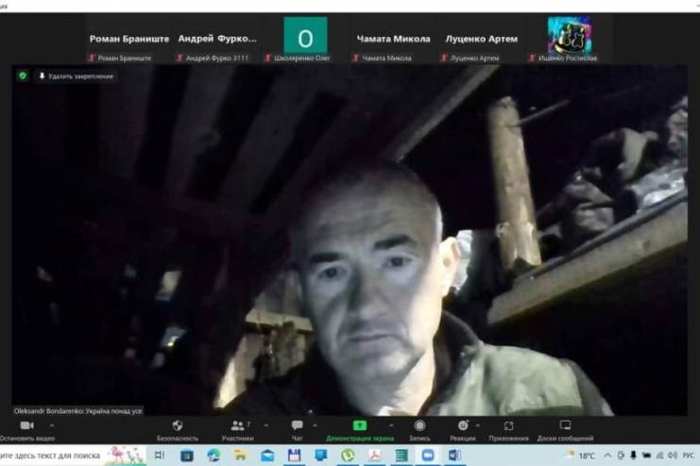Open the Участники participants panel
700x466 pixels.
click(238, 426)
